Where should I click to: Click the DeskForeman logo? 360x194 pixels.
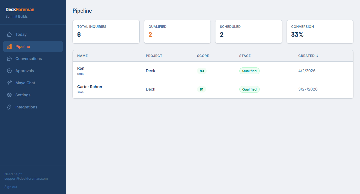(x=20, y=10)
